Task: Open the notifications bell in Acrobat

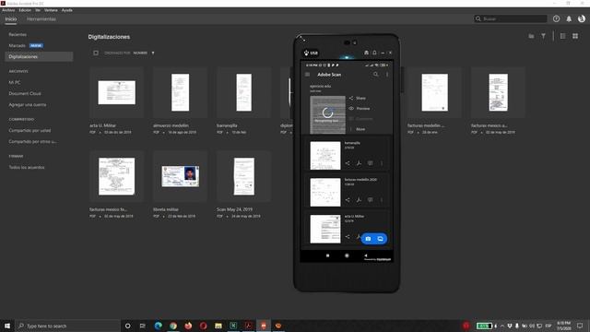Action: [569, 18]
